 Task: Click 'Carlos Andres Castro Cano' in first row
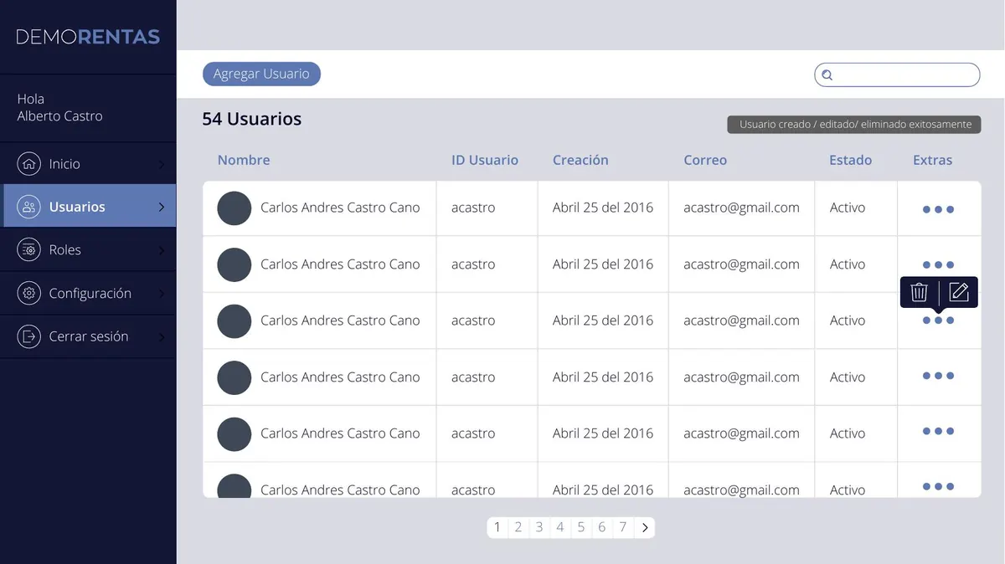click(340, 208)
